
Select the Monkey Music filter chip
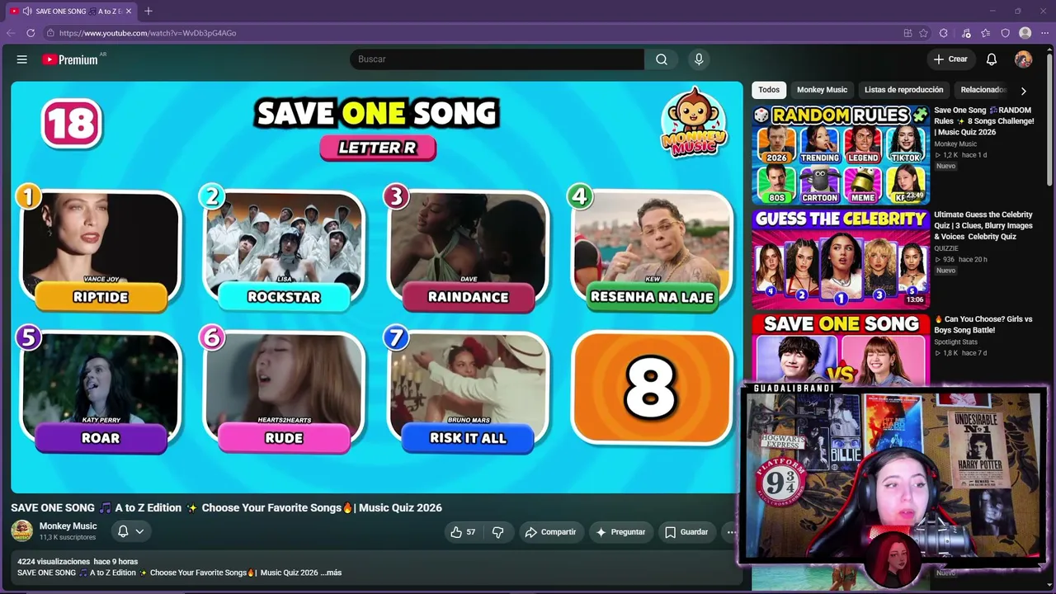pyautogui.click(x=822, y=90)
